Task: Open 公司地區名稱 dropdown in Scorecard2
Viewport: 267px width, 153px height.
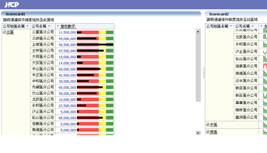Action: 231,26
